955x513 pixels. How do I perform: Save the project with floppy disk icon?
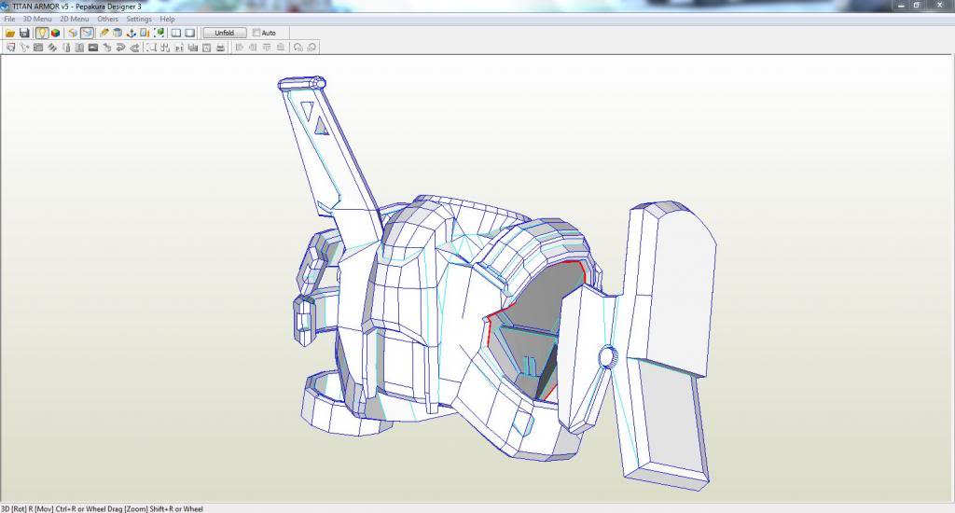24,33
